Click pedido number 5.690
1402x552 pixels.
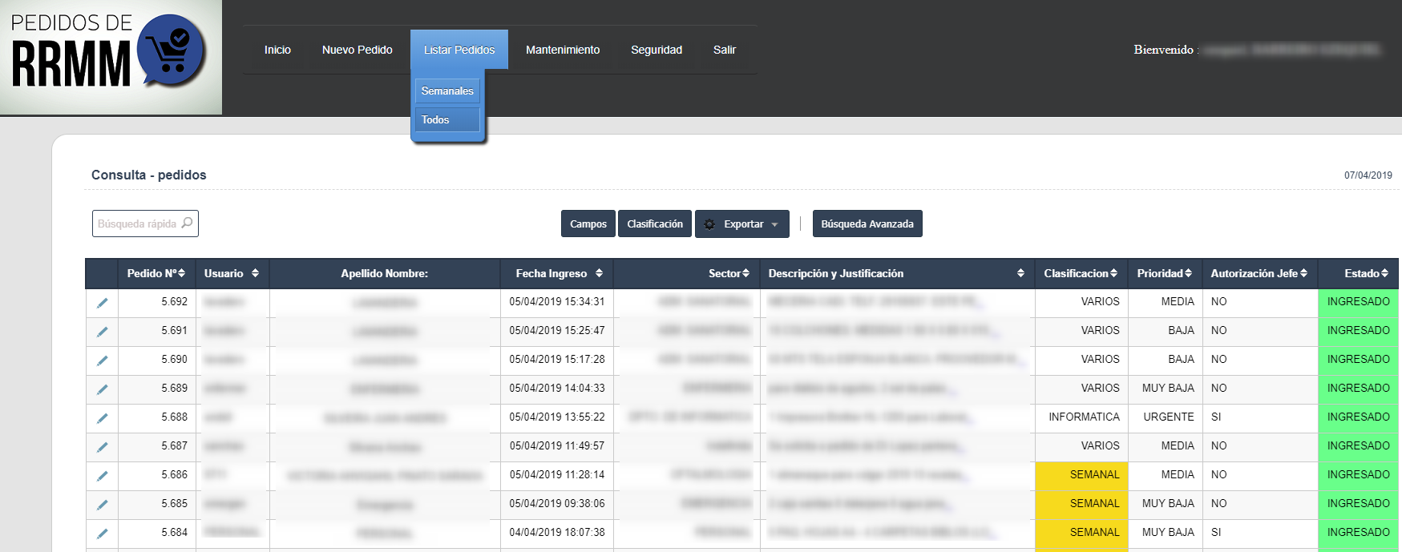(x=174, y=359)
